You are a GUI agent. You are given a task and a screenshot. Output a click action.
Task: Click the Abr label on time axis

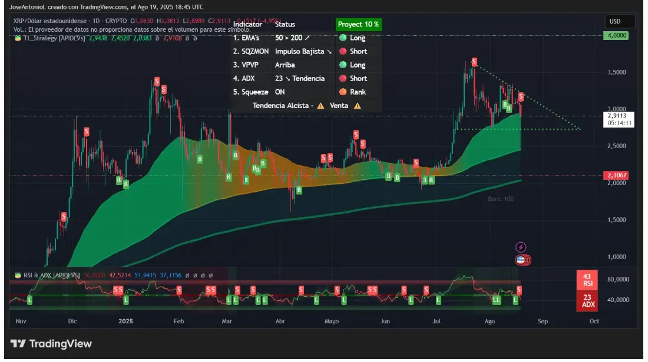[280, 321]
